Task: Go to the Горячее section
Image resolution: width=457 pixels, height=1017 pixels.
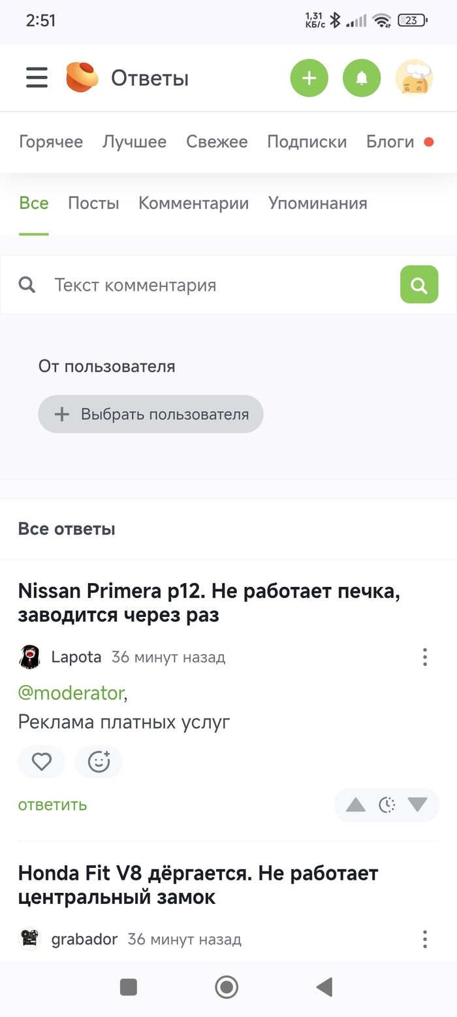Action: point(51,142)
